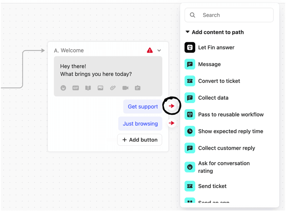The width and height of the screenshot is (286, 211).
Task: Insert an emoji into the Welcome message
Action: click(63, 88)
